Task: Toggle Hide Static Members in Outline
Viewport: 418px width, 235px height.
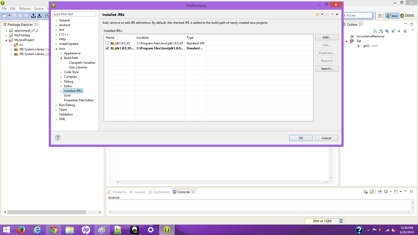Action: (x=393, y=31)
